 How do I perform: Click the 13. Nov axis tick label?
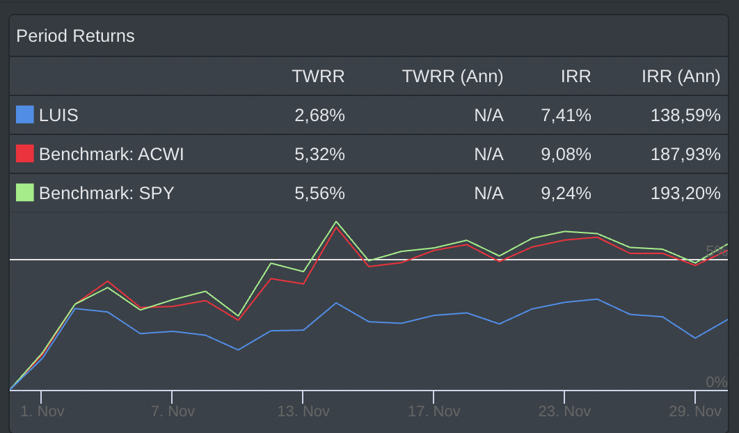tap(303, 411)
